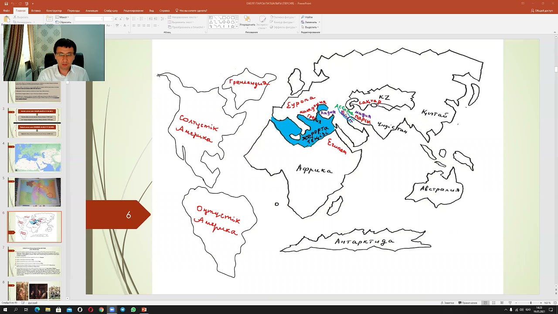Open Эффекты фигуры effects dropdown

284,27
